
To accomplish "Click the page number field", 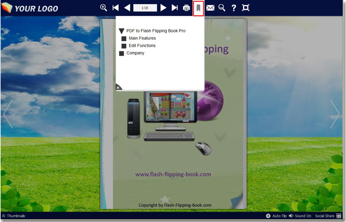I will [x=145, y=8].
